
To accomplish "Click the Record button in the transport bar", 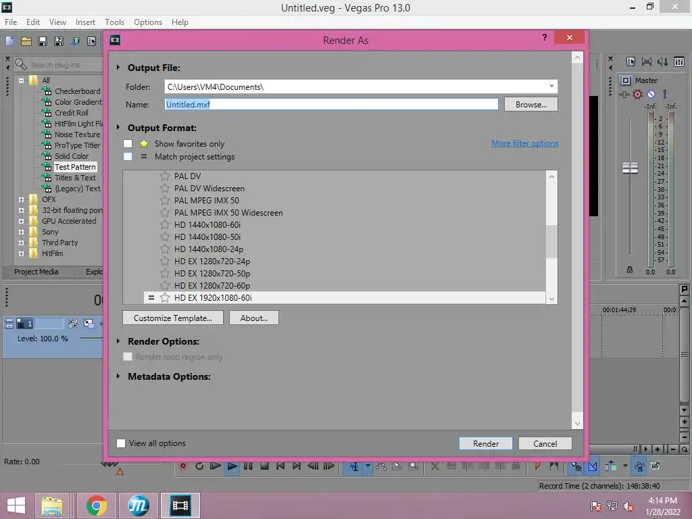I will coord(182,466).
